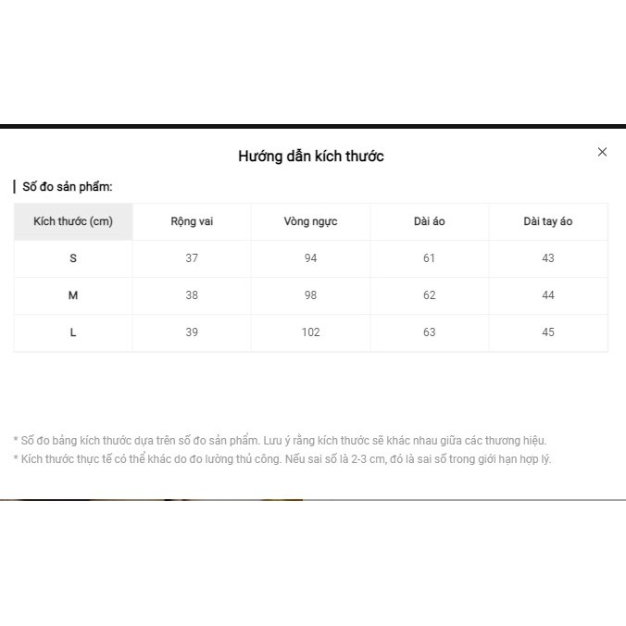Close the size guide dialog
This screenshot has width=626, height=626.
602,152
